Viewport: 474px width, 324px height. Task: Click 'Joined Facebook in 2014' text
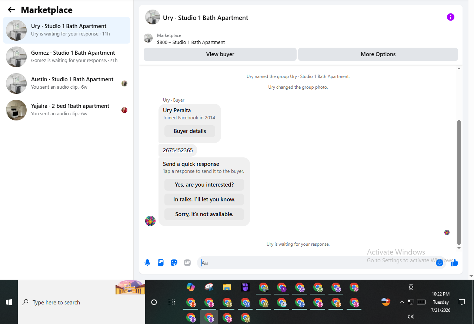pos(189,117)
